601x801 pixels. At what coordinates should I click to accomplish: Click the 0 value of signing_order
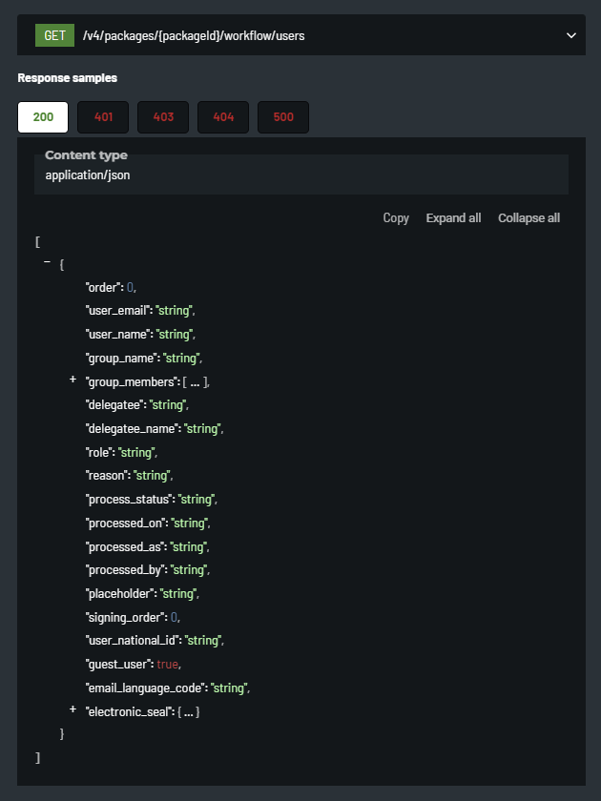(x=175, y=617)
